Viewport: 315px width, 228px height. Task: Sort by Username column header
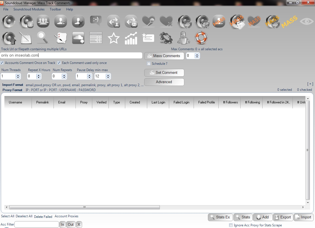[18, 102]
